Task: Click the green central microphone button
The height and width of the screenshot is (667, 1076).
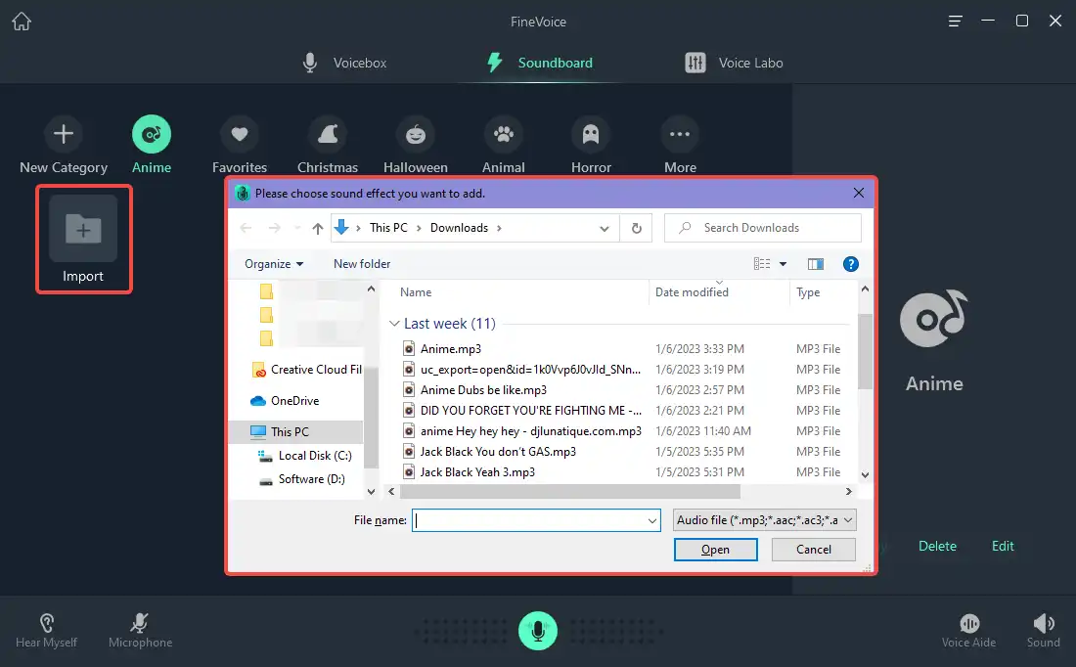Action: [x=538, y=631]
